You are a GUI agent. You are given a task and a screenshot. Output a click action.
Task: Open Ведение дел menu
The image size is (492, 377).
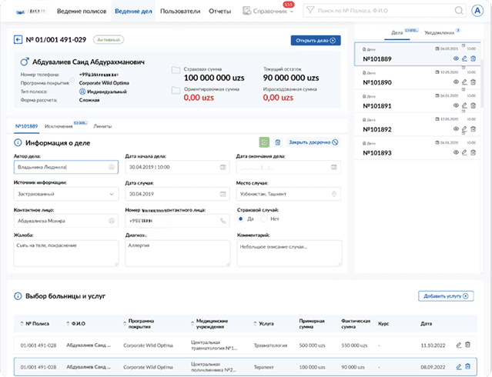[x=133, y=12]
